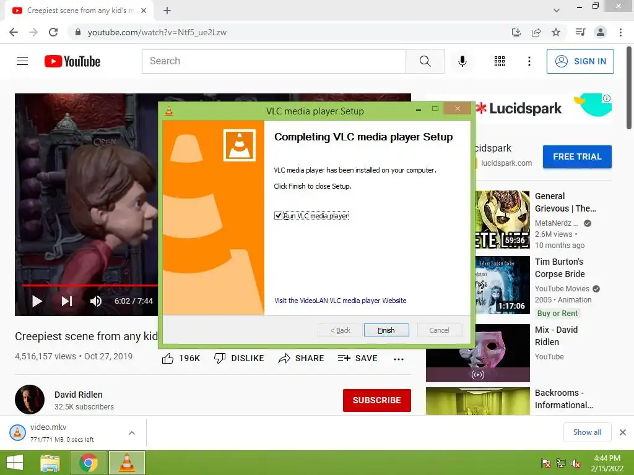Close the YouTube browser tab

144,11
